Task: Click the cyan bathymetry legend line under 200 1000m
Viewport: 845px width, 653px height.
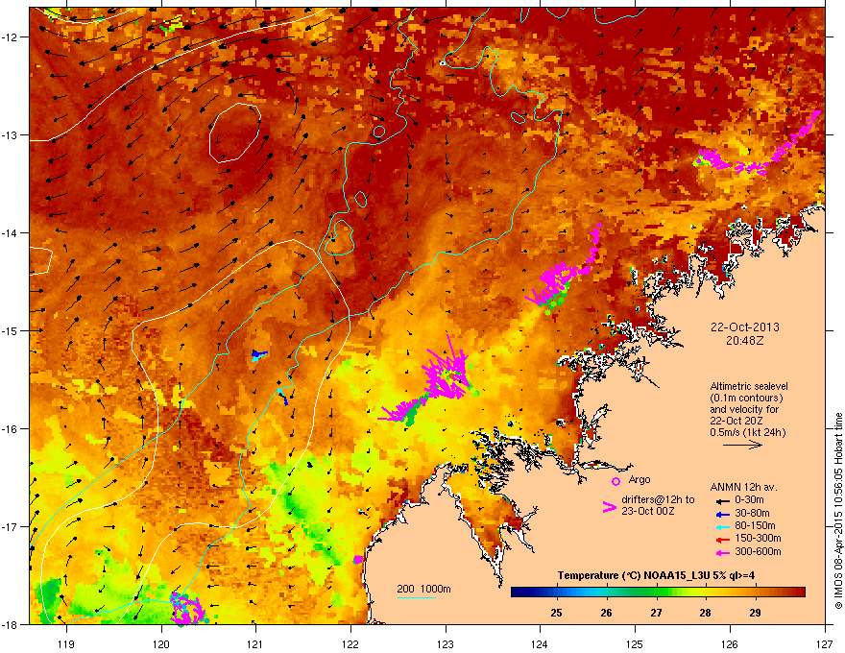Action: (x=417, y=597)
